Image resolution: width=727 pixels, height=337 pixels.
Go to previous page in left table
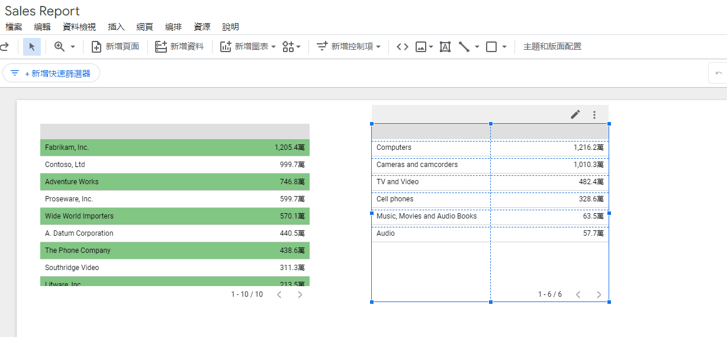pos(279,294)
